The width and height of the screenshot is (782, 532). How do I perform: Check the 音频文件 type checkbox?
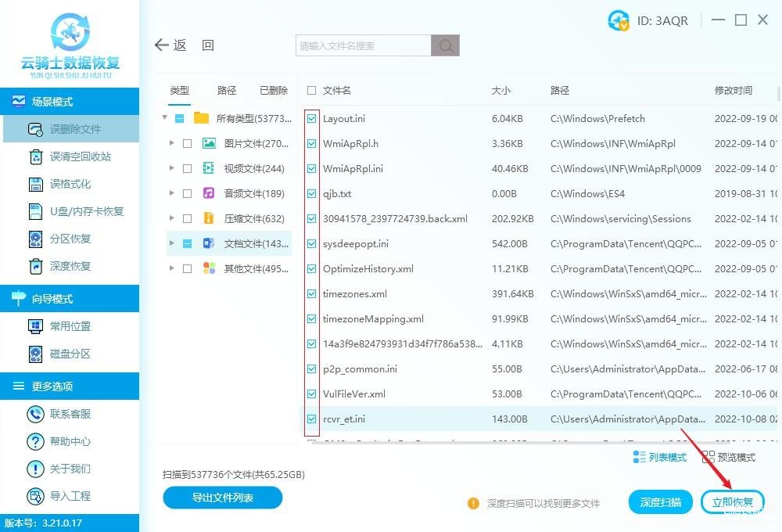point(188,193)
